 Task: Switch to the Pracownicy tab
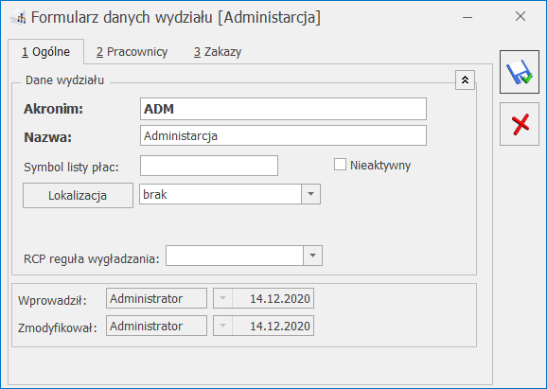(132, 52)
